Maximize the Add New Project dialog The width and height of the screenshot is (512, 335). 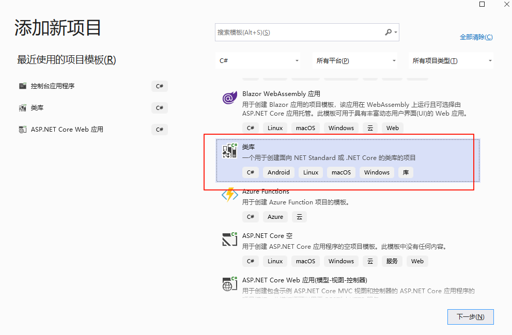pyautogui.click(x=482, y=4)
